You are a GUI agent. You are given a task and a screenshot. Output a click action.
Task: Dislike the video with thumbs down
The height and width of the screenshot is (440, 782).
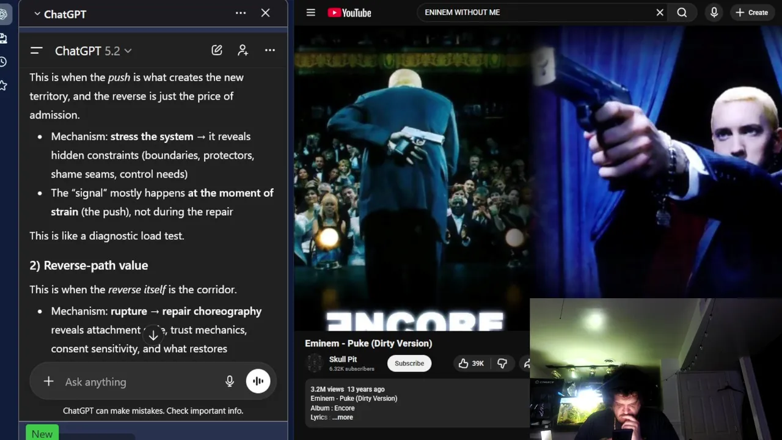tap(502, 364)
